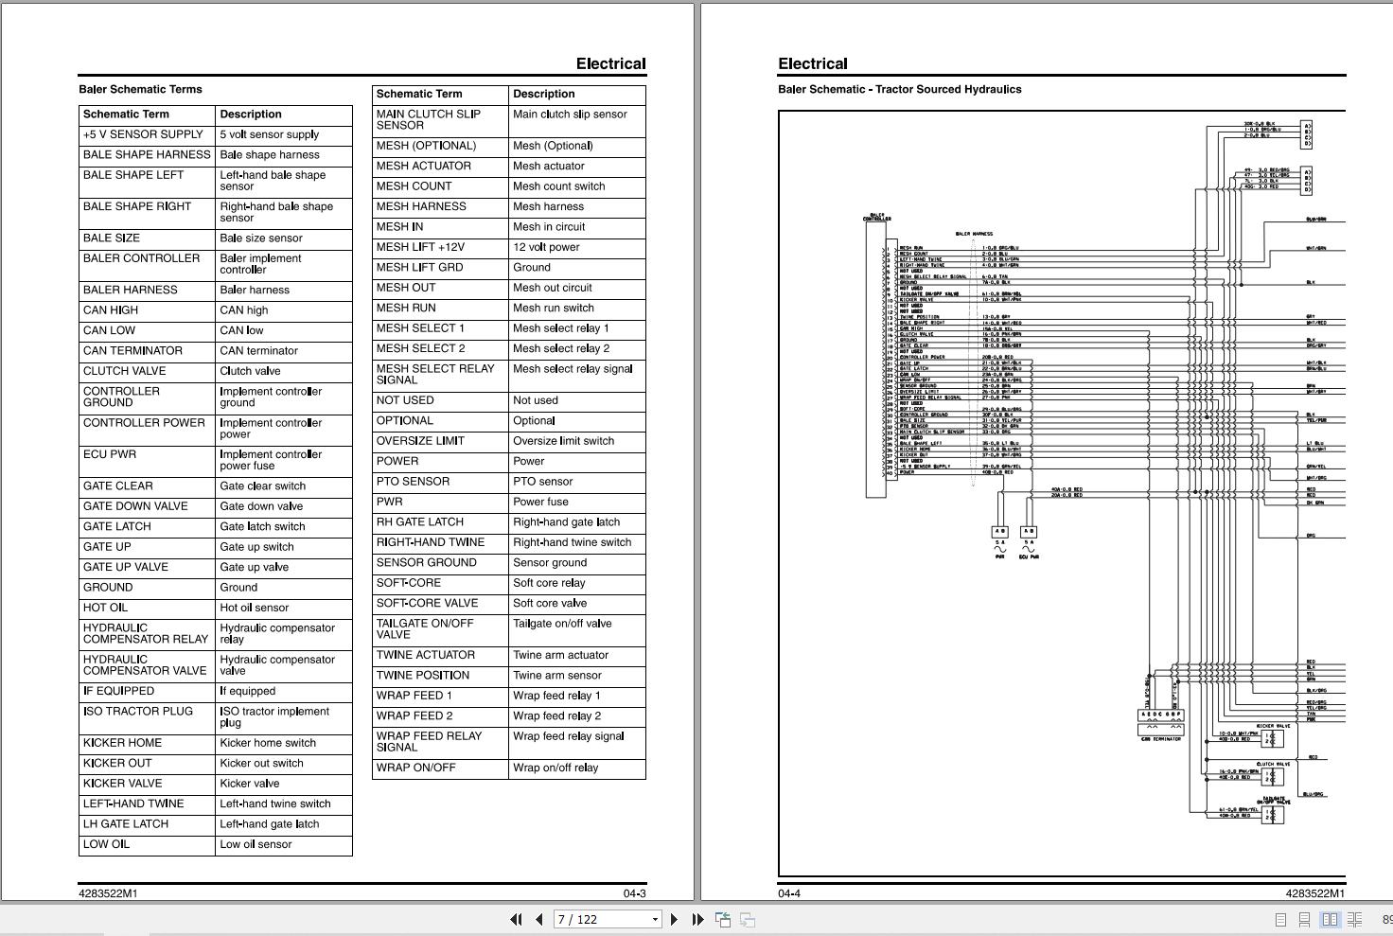
Task: Go to the previous page
Action: coord(538,919)
